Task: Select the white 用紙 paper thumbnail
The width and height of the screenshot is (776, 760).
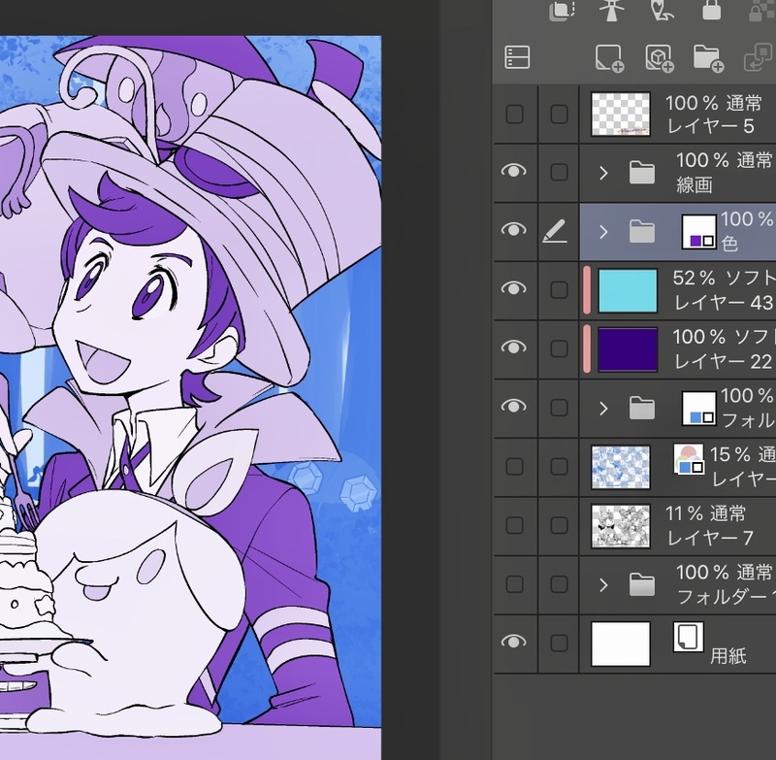Action: (x=621, y=644)
